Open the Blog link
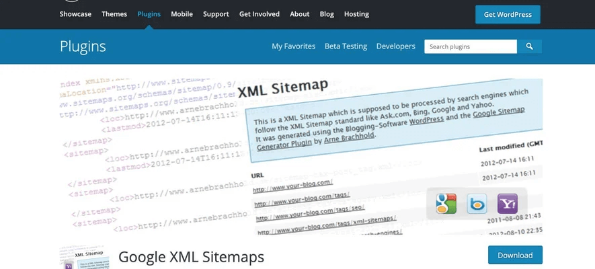This screenshot has width=595, height=269. click(x=327, y=14)
